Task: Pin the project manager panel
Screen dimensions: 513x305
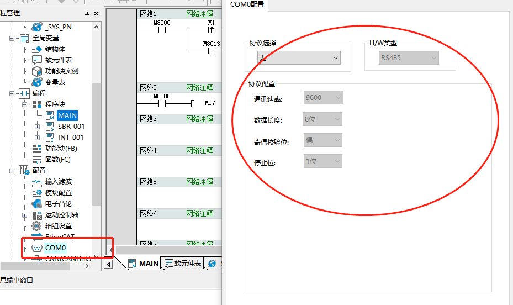Action: 87,13
